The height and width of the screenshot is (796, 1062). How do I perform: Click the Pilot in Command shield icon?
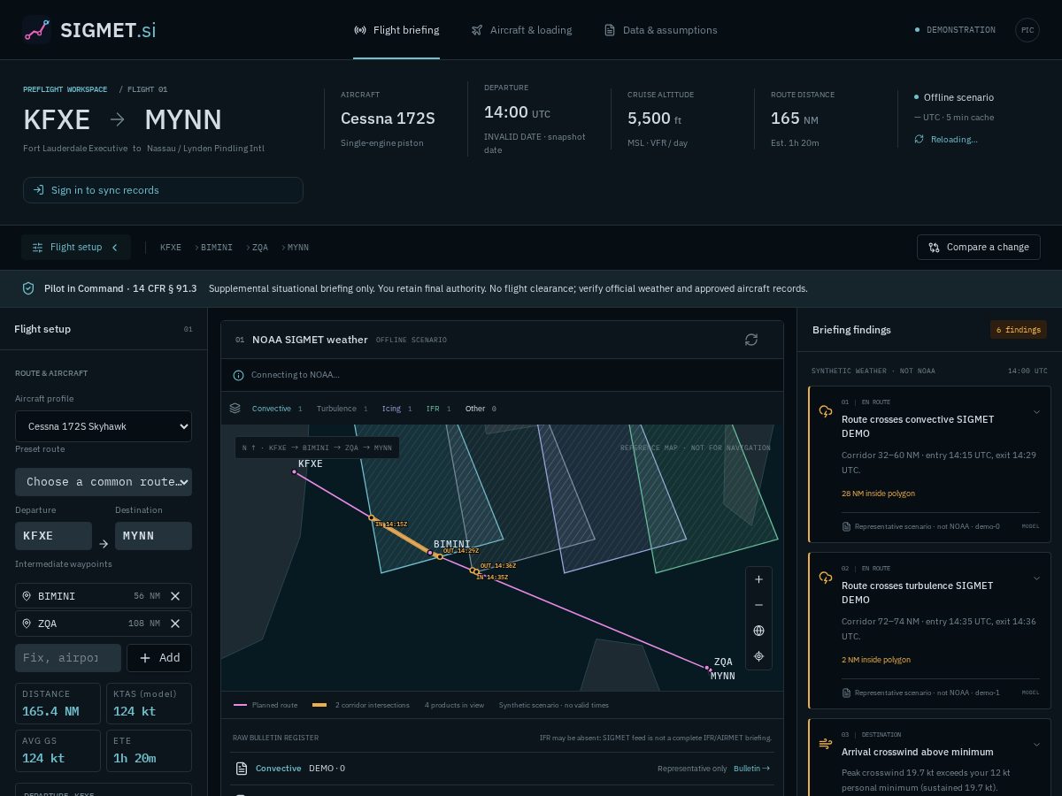pyautogui.click(x=27, y=288)
